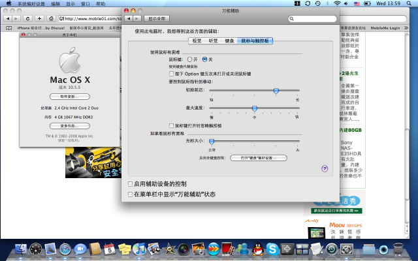Open MSN Messenger icon in the Dock
This screenshot has height=261, width=418.
(x=243, y=249)
